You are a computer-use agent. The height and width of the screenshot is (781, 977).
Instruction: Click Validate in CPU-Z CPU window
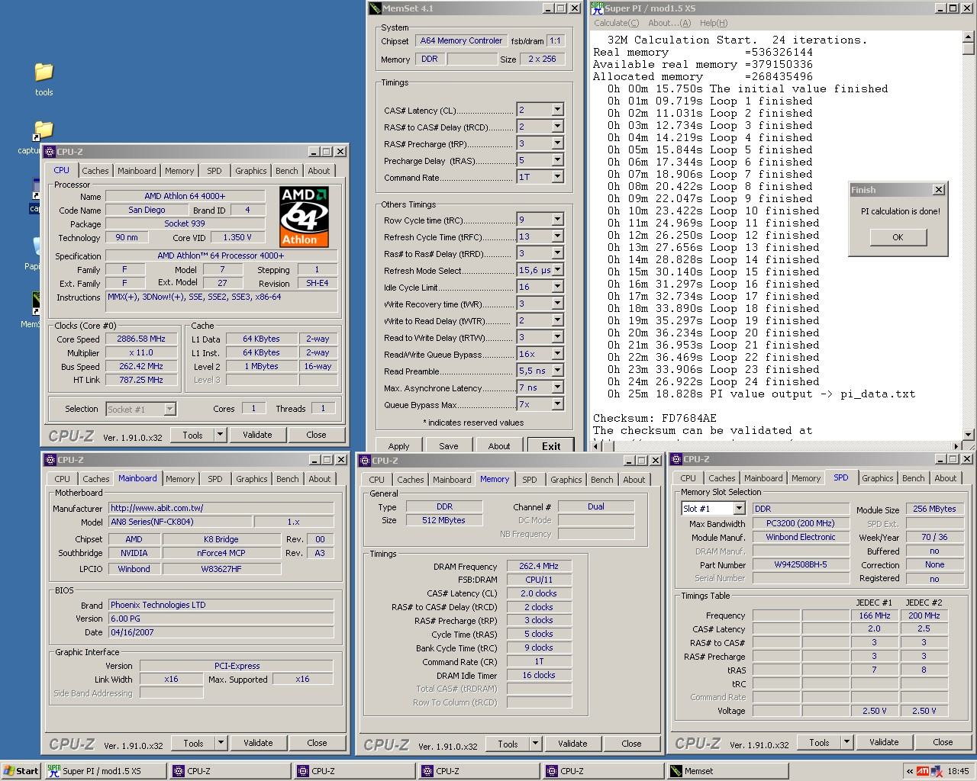(x=257, y=435)
